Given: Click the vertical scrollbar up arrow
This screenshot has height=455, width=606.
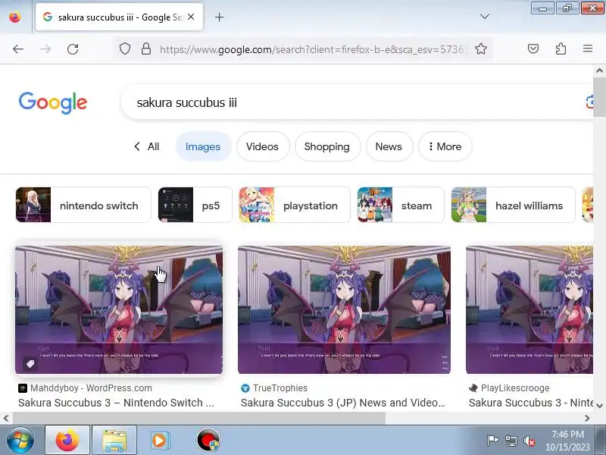Looking at the screenshot, I should pyautogui.click(x=599, y=71).
